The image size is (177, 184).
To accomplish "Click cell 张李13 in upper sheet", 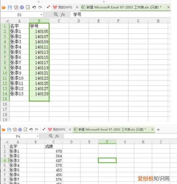I will coord(19,94).
